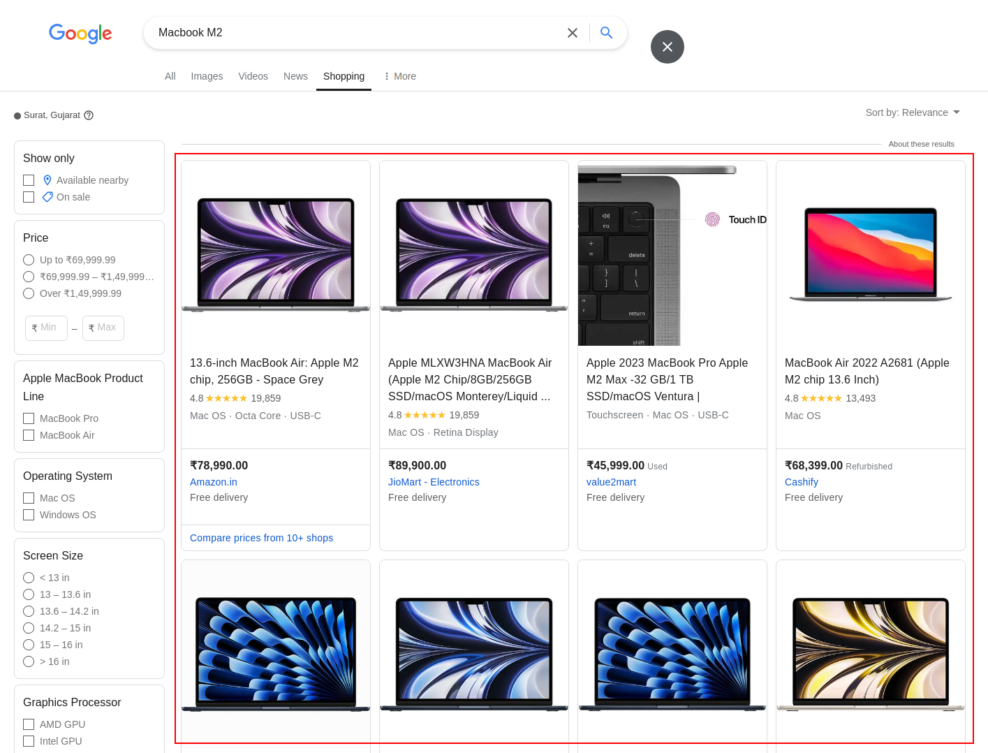Focus the Min price field
Viewport: 988px width, 753px height.
(46, 328)
